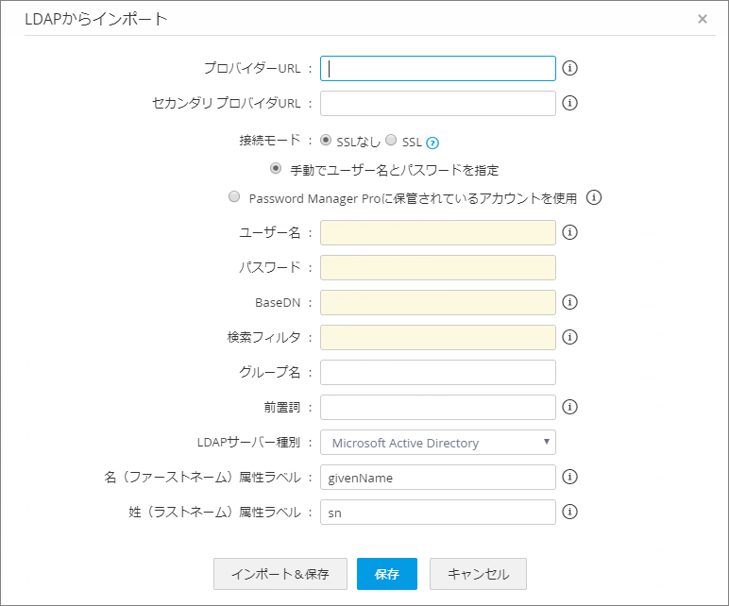Screen dimensions: 729x606
Task: Open the LDAPサーバー種別 dropdown
Action: [438, 443]
